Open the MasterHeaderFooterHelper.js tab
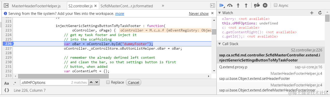The image size is (330, 97). pyautogui.click(x=36, y=6)
